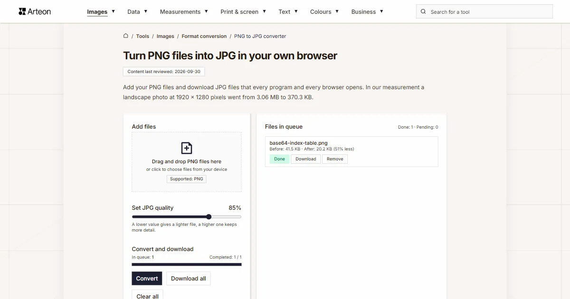
Task: Open the Tools breadcrumb link
Action: click(142, 36)
